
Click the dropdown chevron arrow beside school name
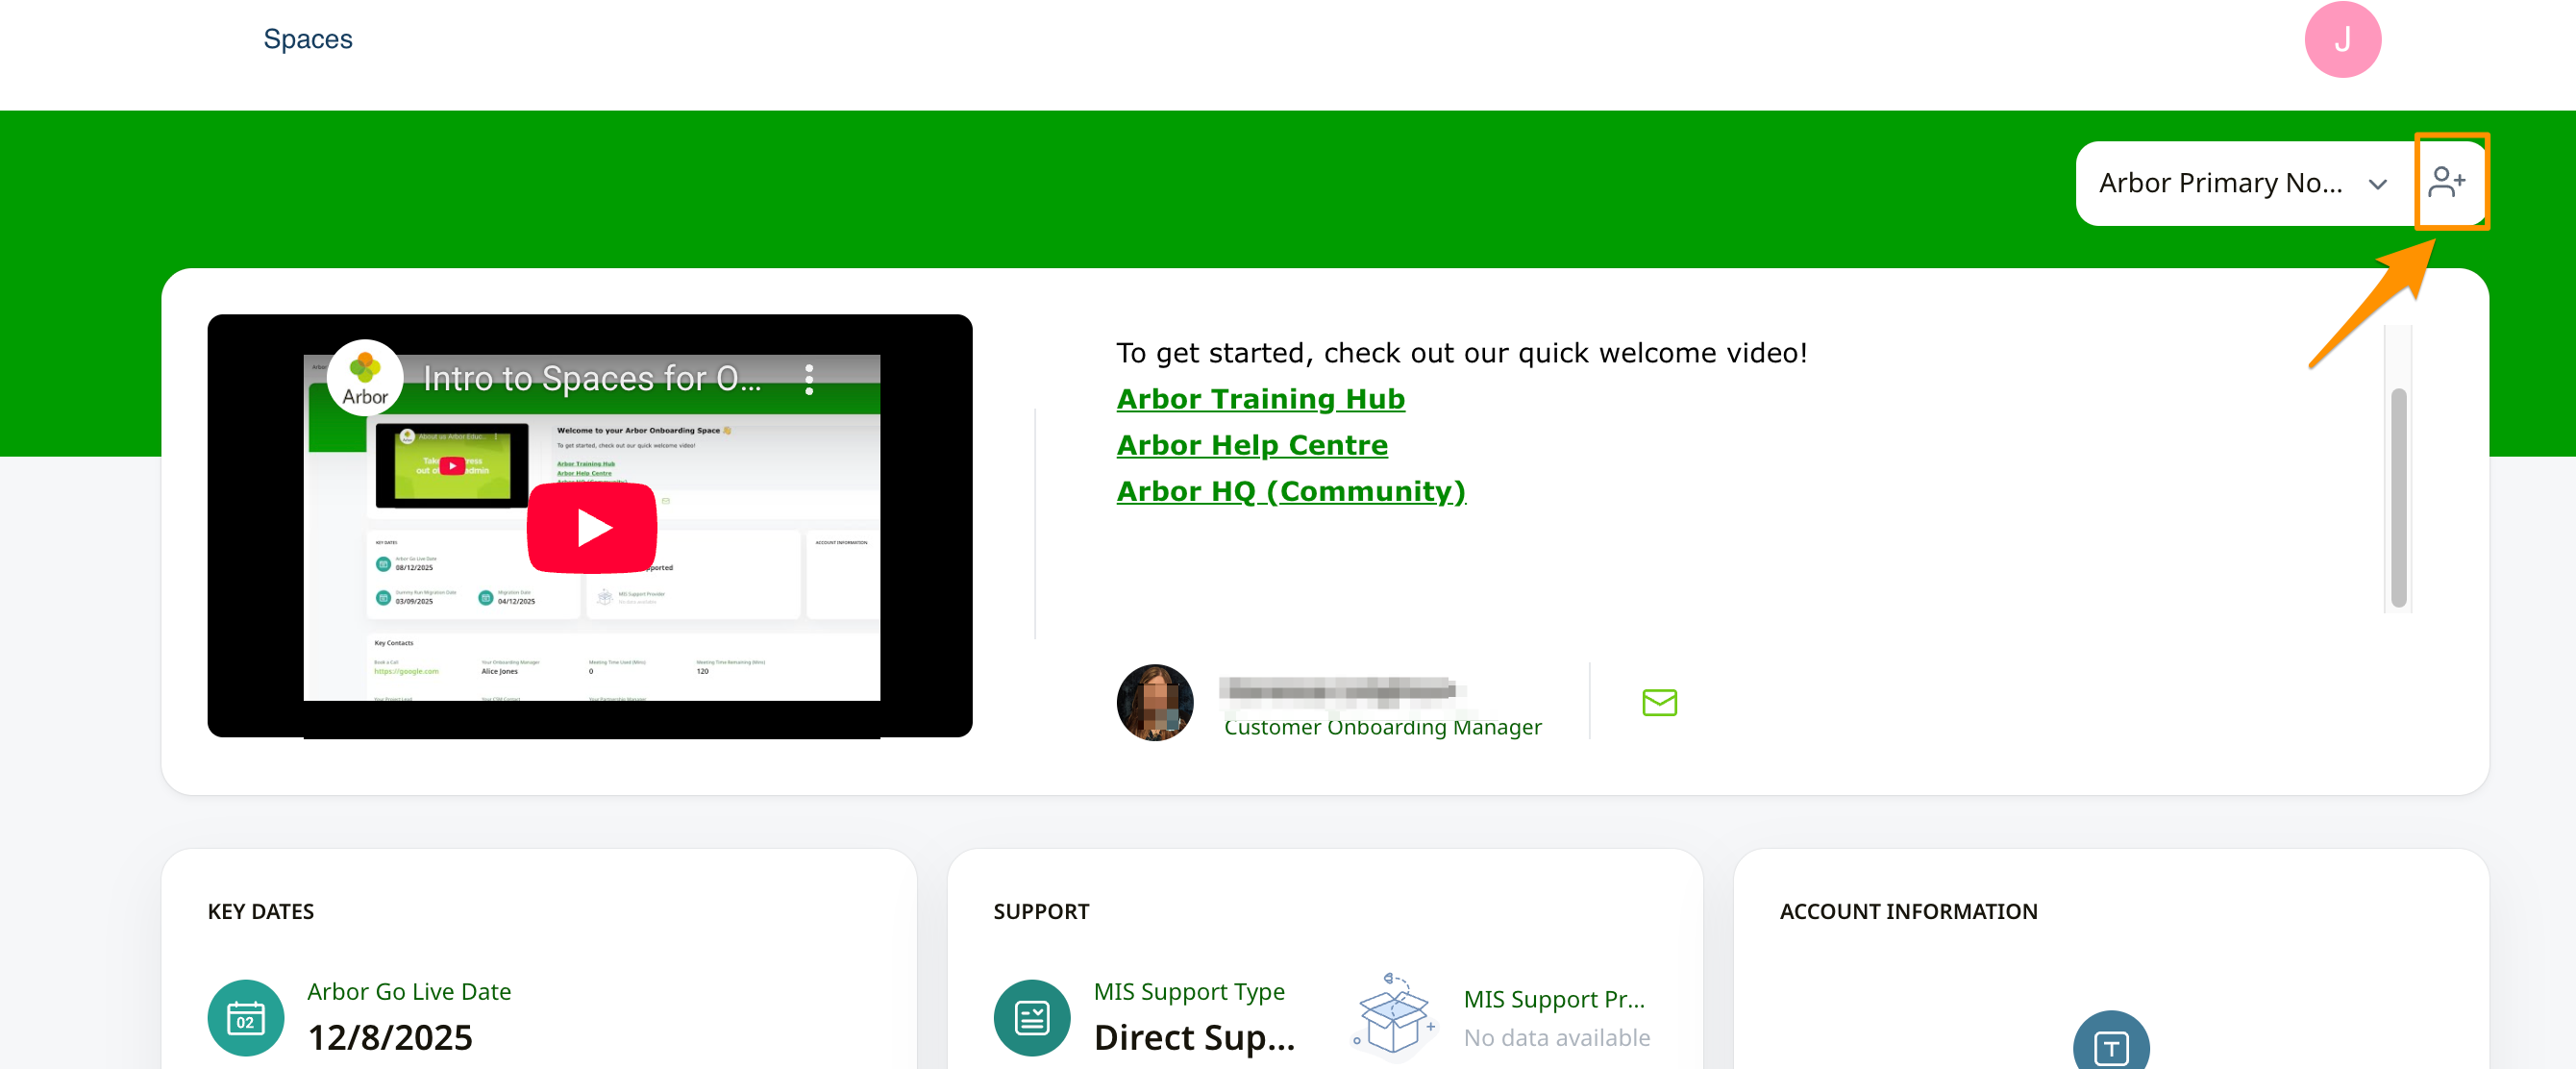click(2377, 184)
